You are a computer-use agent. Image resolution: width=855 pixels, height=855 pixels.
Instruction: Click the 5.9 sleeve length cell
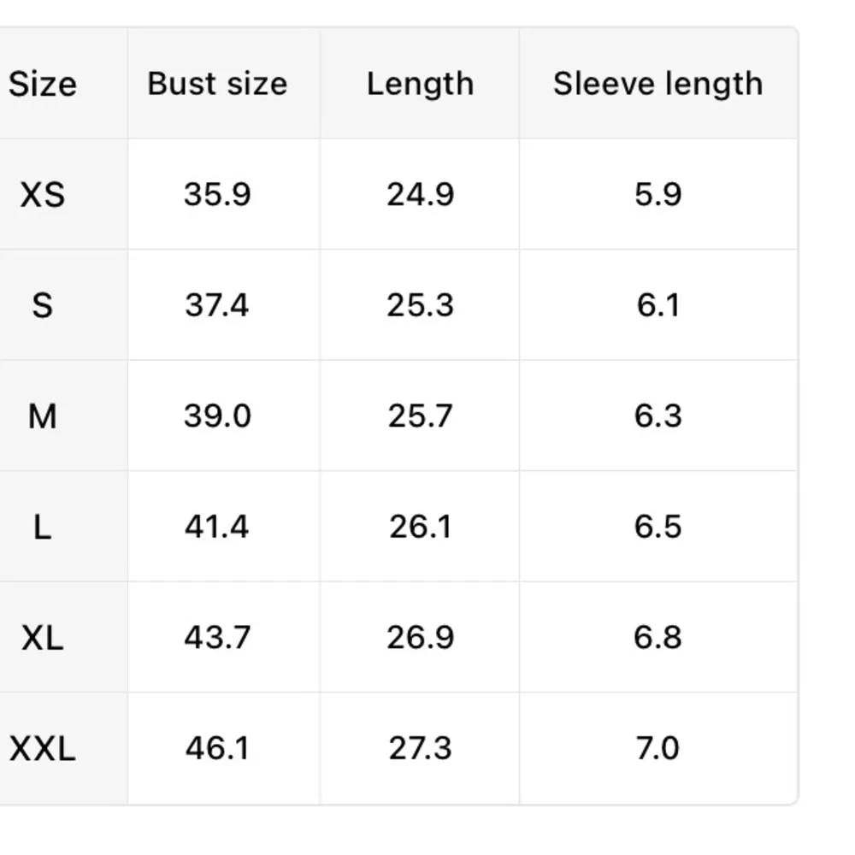click(657, 195)
